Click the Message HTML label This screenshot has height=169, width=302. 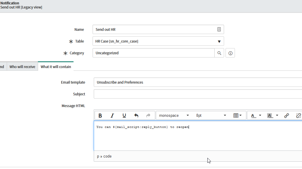pos(73,106)
